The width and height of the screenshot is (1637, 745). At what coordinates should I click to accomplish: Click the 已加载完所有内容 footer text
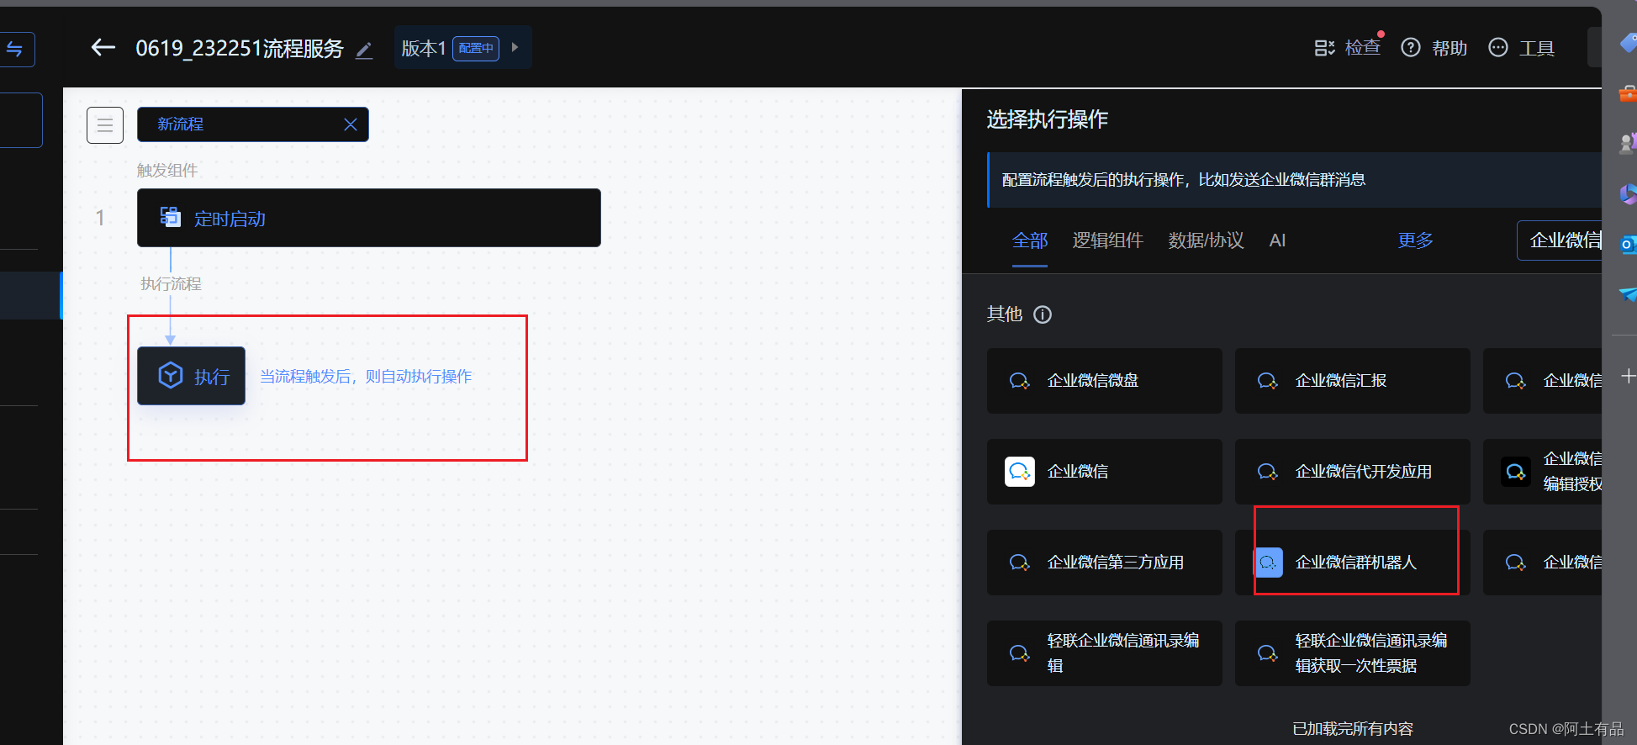[x=1353, y=728]
